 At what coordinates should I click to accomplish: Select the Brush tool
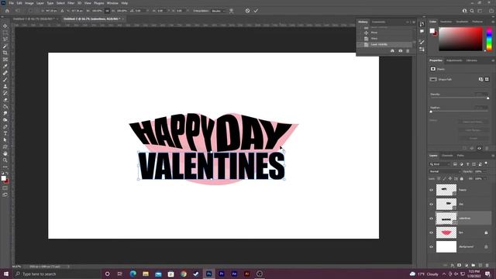5,79
